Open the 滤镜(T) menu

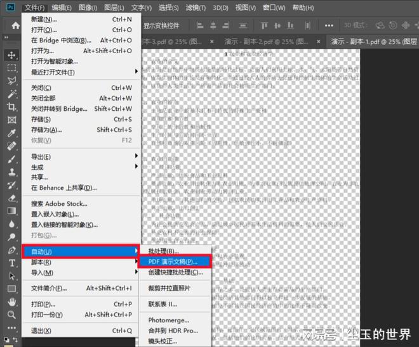[196, 8]
